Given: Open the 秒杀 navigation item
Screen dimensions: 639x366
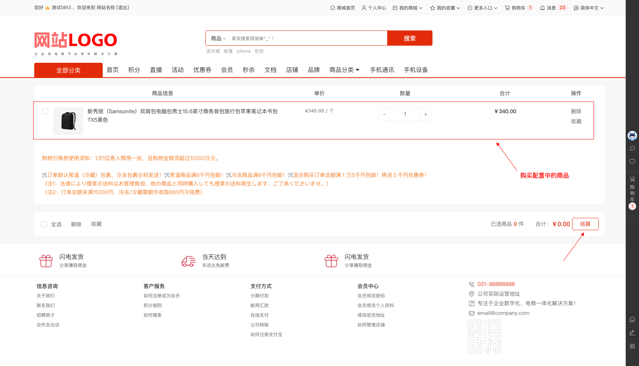Looking at the screenshot, I should pyautogui.click(x=249, y=70).
